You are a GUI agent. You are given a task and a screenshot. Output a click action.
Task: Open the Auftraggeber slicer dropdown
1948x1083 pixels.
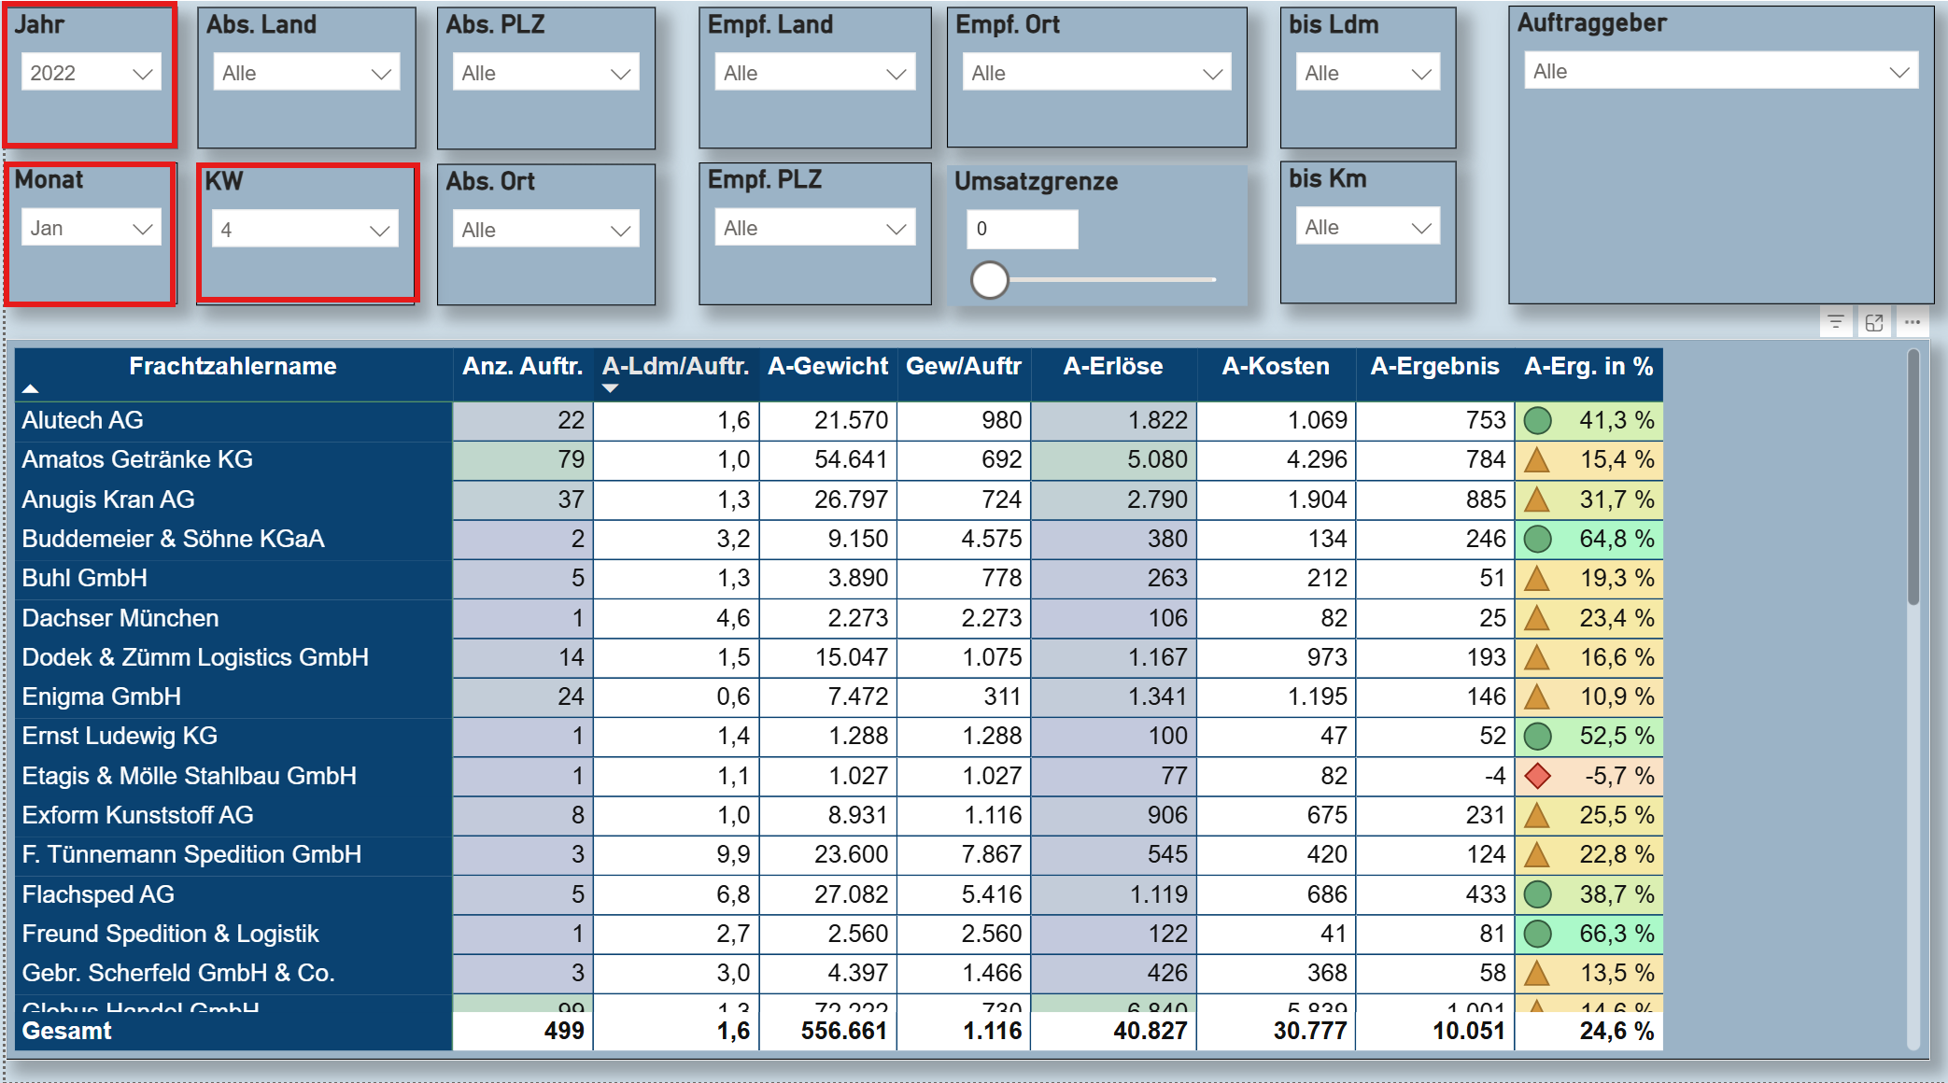tap(1720, 72)
